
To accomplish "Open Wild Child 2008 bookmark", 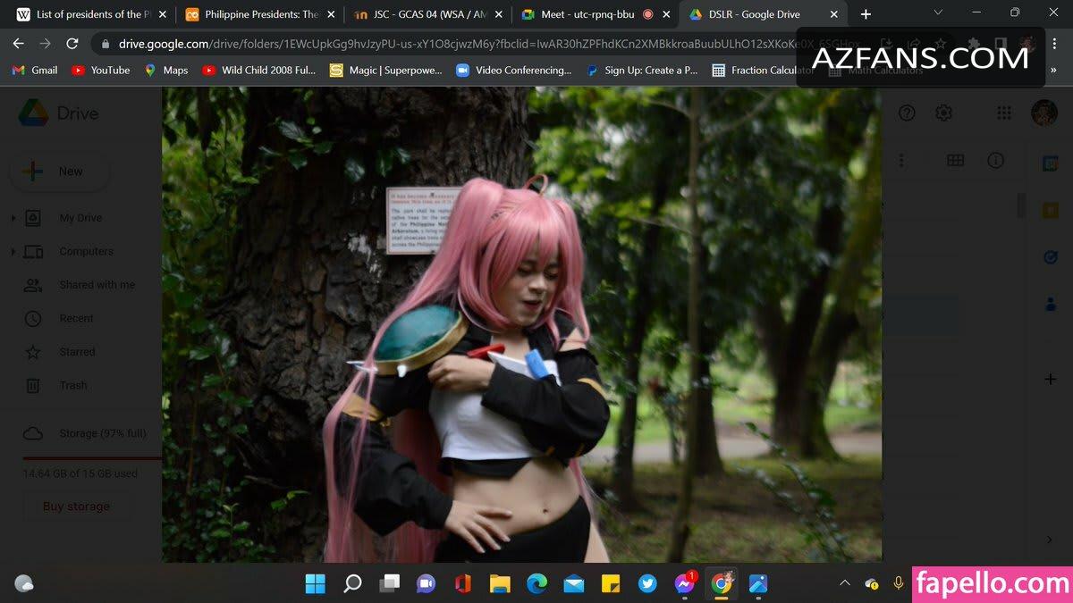I will (259, 71).
